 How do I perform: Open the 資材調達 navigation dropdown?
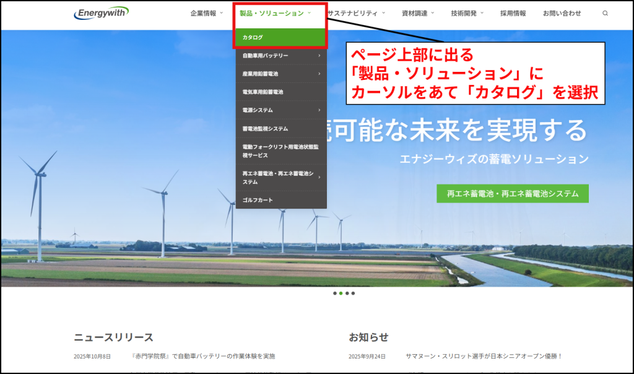[417, 13]
